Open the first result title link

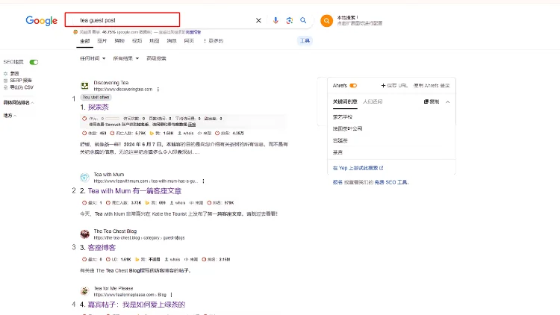99,107
